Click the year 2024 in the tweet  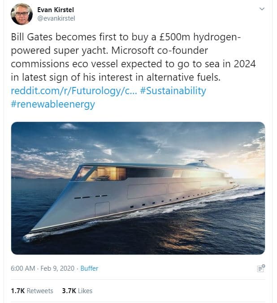tap(244, 64)
